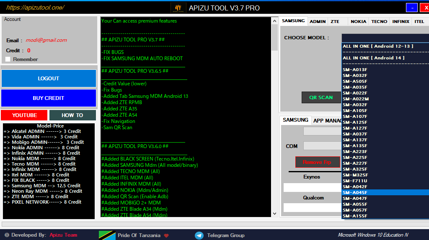Click the log scrollbar up arrow

[x=275, y=21]
